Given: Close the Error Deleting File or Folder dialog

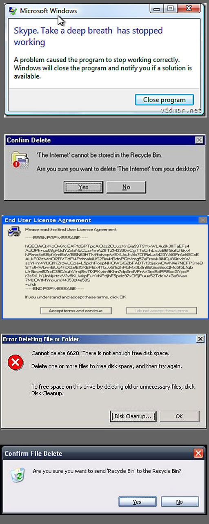Looking at the screenshot, I should [x=200, y=339].
